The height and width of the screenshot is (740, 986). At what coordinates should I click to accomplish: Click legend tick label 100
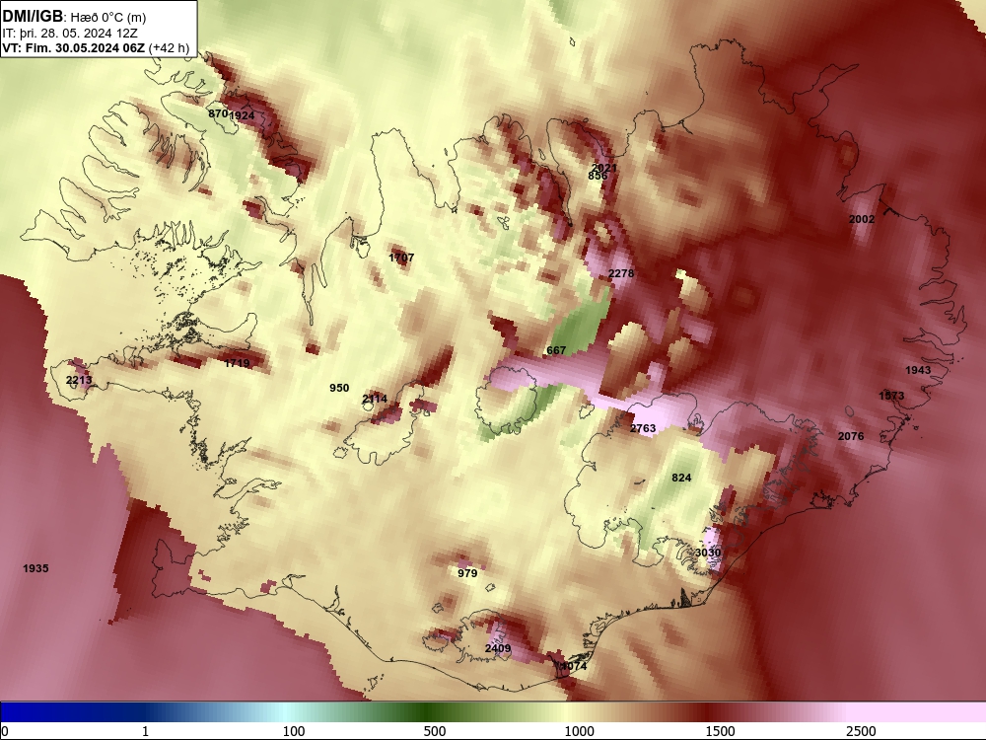[294, 731]
